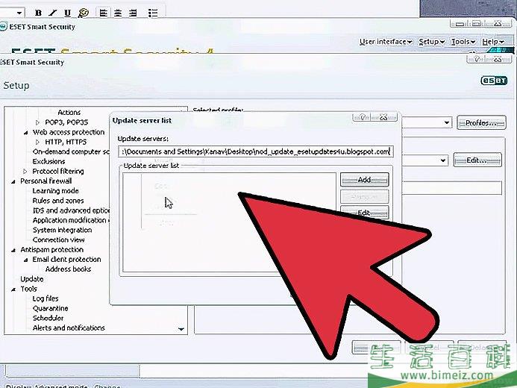This screenshot has height=388, width=517.
Task: Click the tree panel scroll-down arrow
Action: click(181, 329)
